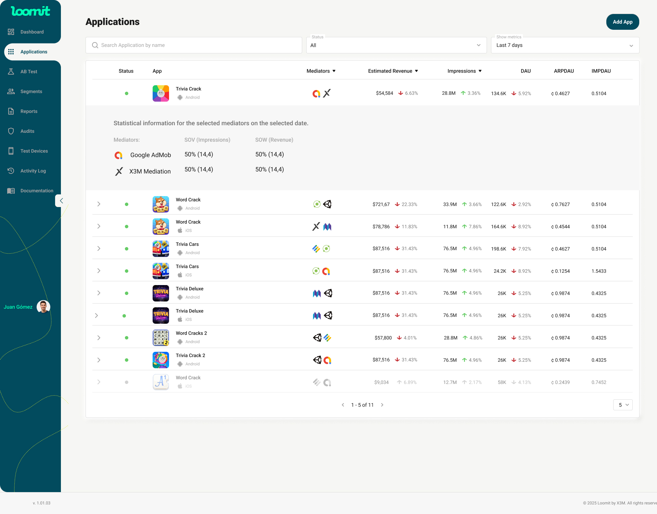Open Documentation from the sidebar

click(37, 191)
